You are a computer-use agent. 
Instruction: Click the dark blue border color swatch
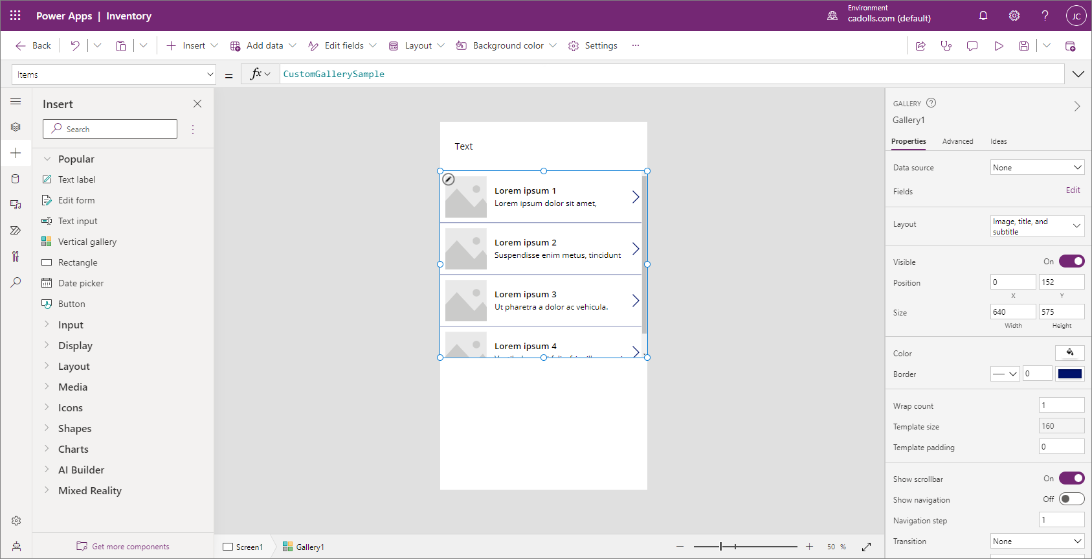(x=1069, y=374)
